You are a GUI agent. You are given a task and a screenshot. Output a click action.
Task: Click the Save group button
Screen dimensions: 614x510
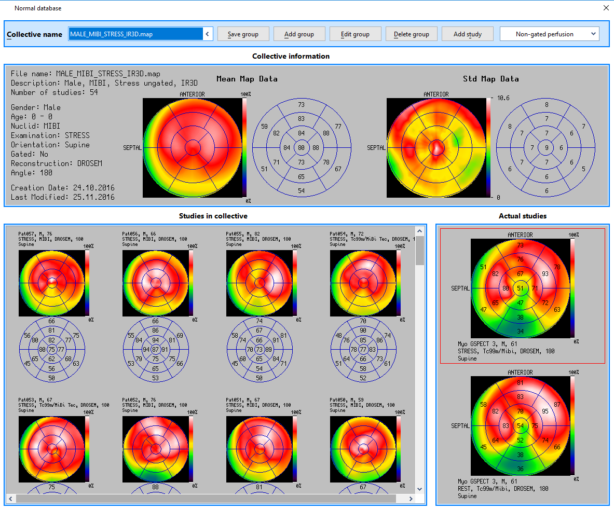tap(243, 34)
